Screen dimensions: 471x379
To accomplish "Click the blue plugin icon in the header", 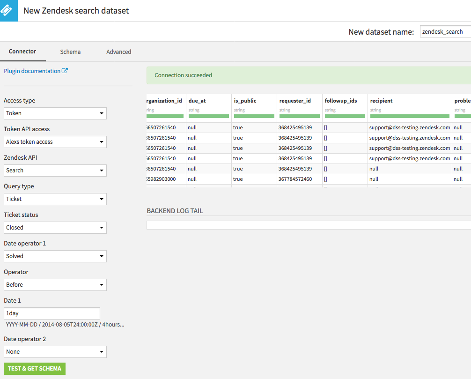I will 8,10.
